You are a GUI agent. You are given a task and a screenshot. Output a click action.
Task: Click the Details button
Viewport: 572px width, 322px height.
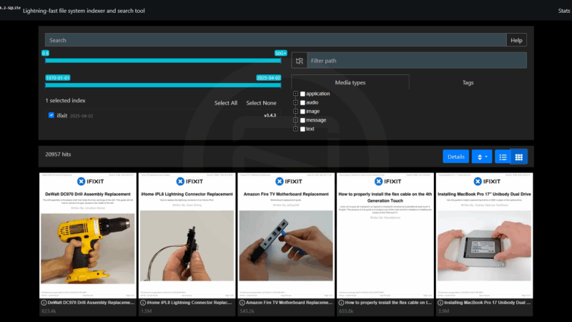coord(455,157)
